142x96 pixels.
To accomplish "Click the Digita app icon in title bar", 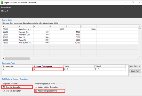I will point(2,3).
